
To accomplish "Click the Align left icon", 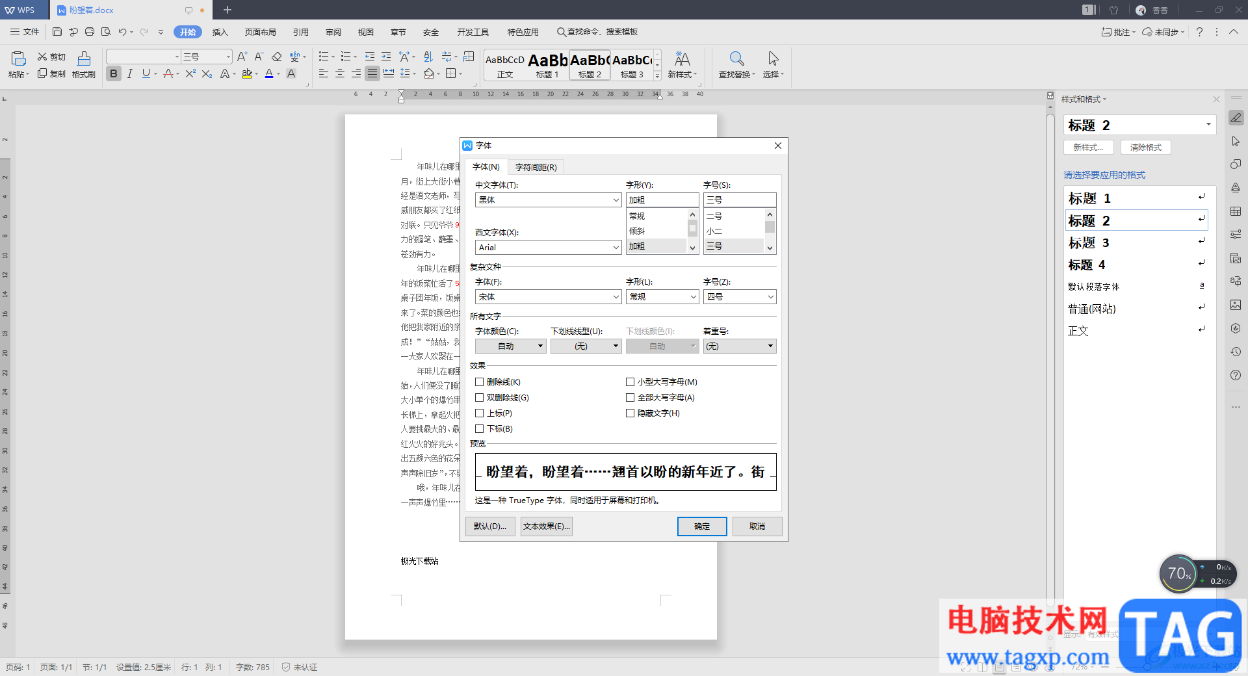I will (x=324, y=74).
